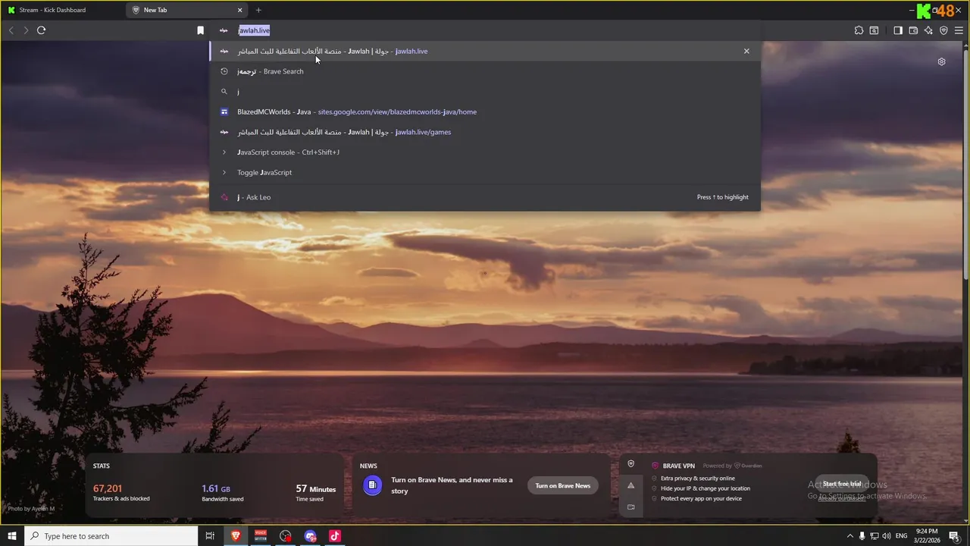
Task: Click the magnifier icon in 'j' suggestion
Action: point(224,92)
